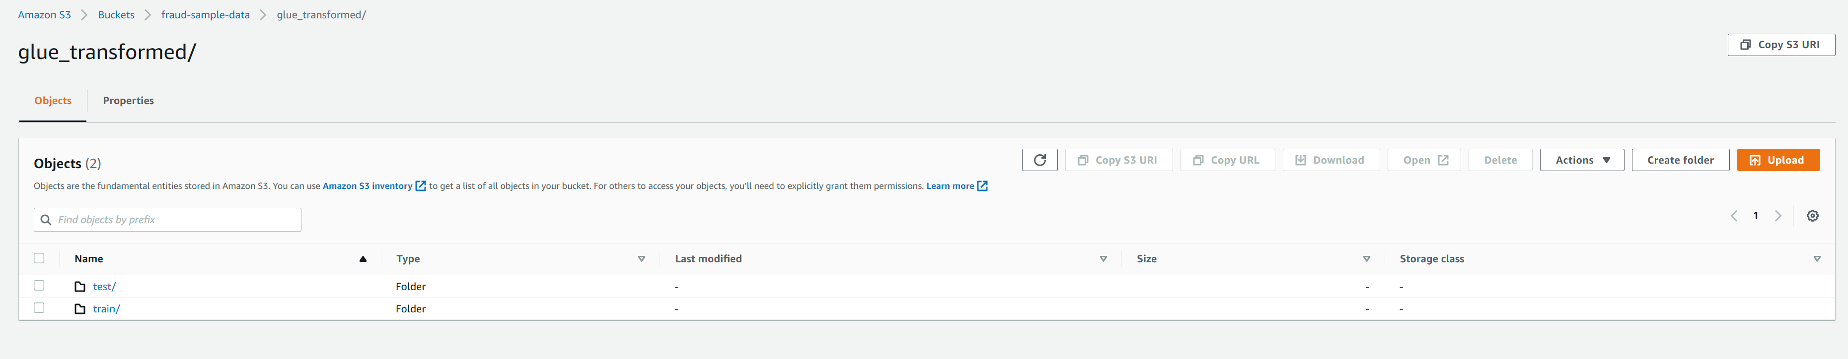The height and width of the screenshot is (359, 1848).
Task: Open the Amazon S3 inventory link
Action: point(368,186)
